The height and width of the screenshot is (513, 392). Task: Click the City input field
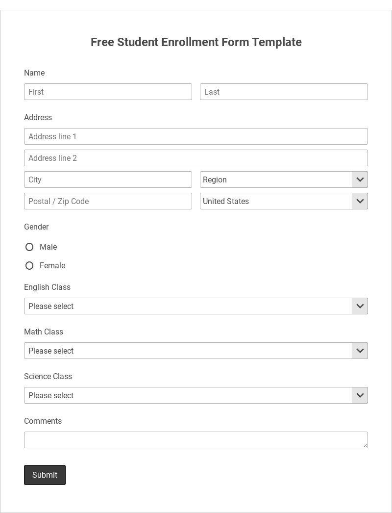[108, 180]
